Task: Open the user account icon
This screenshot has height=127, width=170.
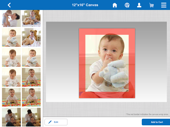Action: 139,5
